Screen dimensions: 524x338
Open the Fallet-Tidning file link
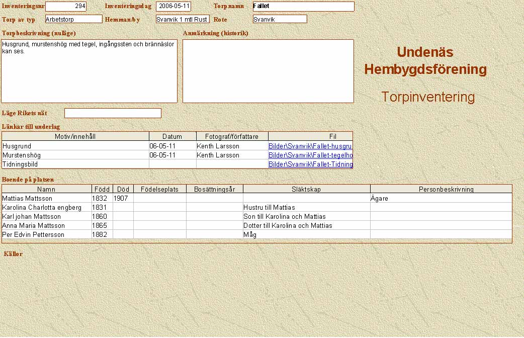[310, 164]
